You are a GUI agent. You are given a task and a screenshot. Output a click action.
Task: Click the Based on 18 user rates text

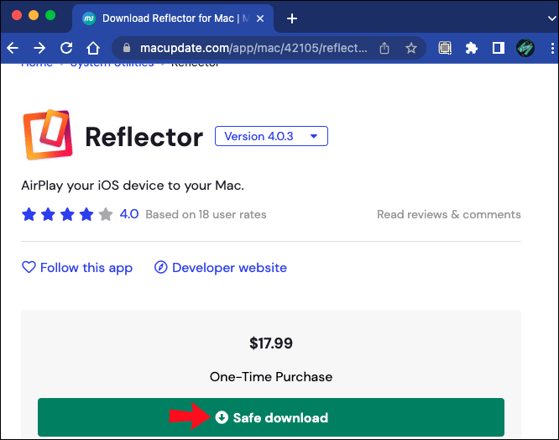pyautogui.click(x=206, y=214)
